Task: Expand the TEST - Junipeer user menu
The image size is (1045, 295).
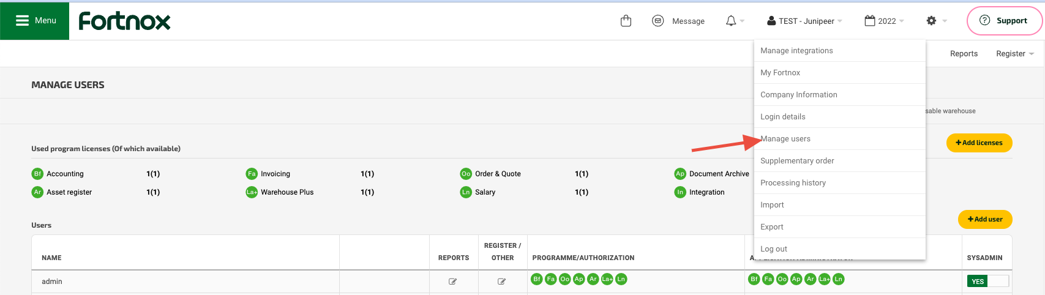Action: [804, 21]
